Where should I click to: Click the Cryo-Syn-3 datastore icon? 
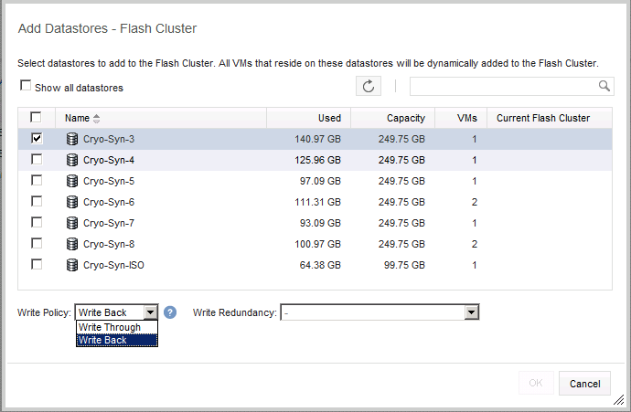72,139
